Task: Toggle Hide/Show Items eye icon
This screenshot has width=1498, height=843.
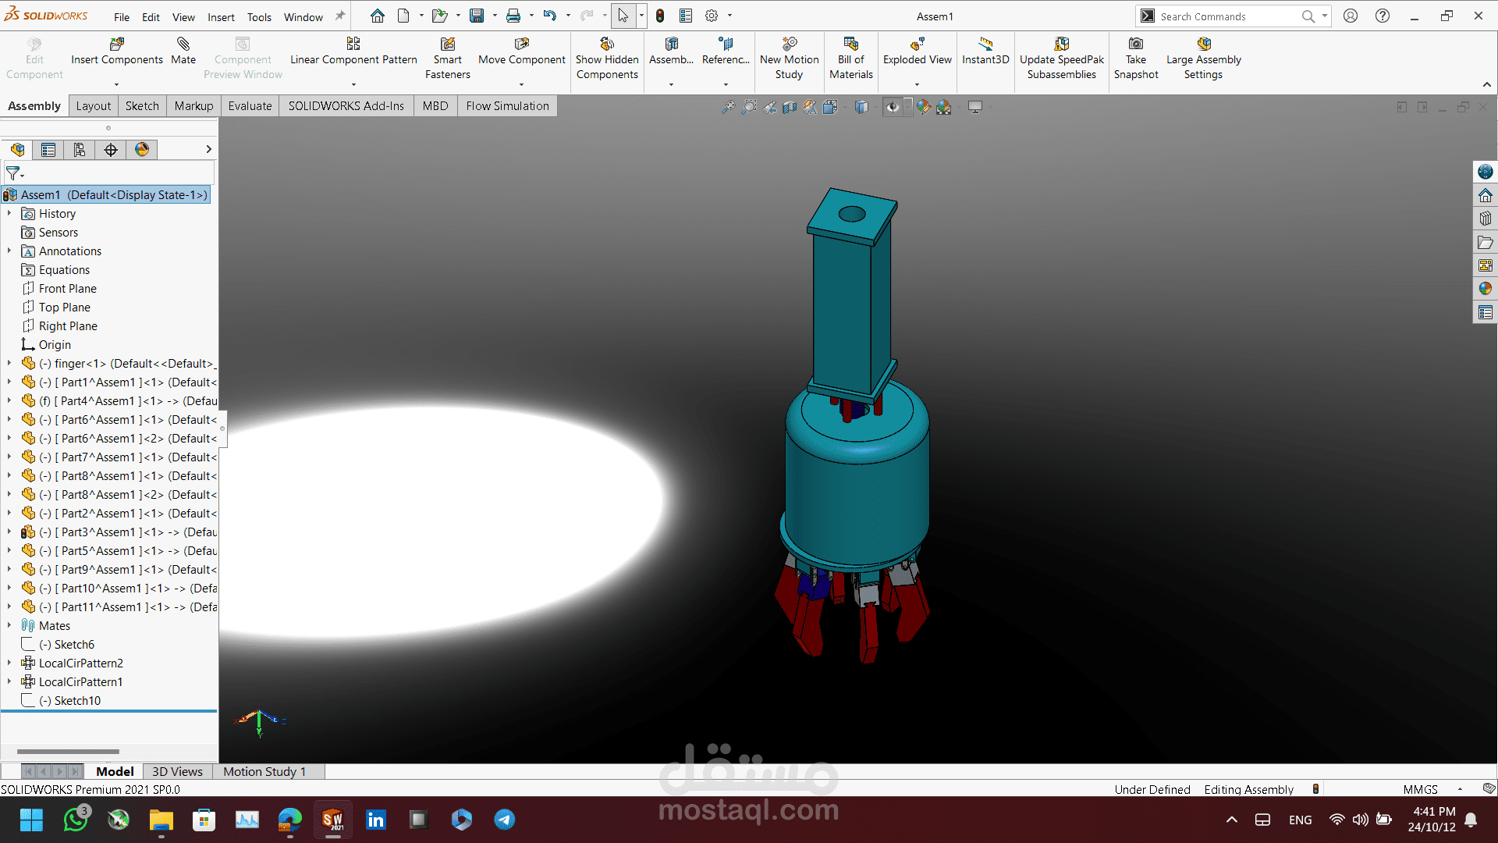Action: [893, 107]
